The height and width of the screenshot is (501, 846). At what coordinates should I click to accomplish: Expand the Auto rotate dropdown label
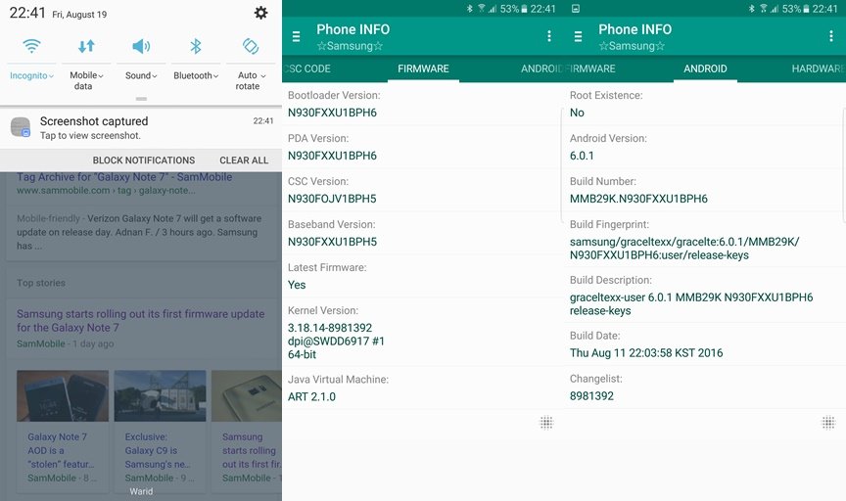click(x=251, y=80)
